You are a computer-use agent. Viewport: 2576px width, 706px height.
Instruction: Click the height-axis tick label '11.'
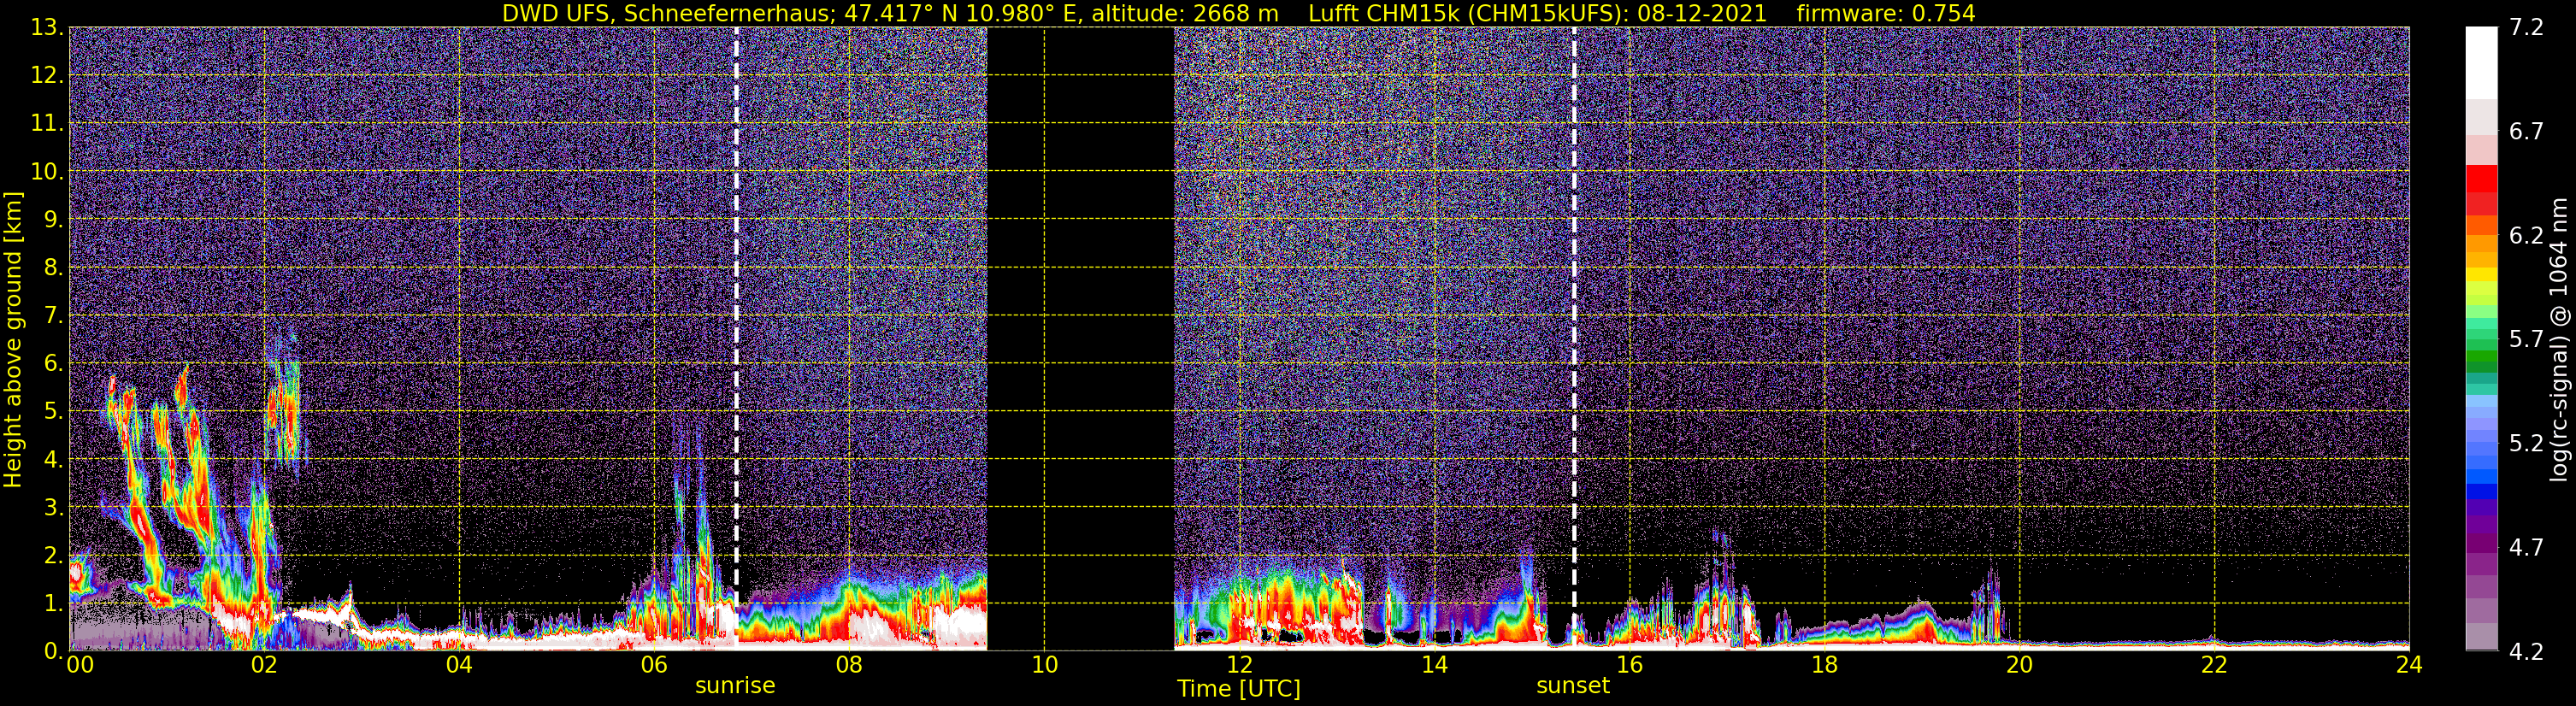click(47, 124)
